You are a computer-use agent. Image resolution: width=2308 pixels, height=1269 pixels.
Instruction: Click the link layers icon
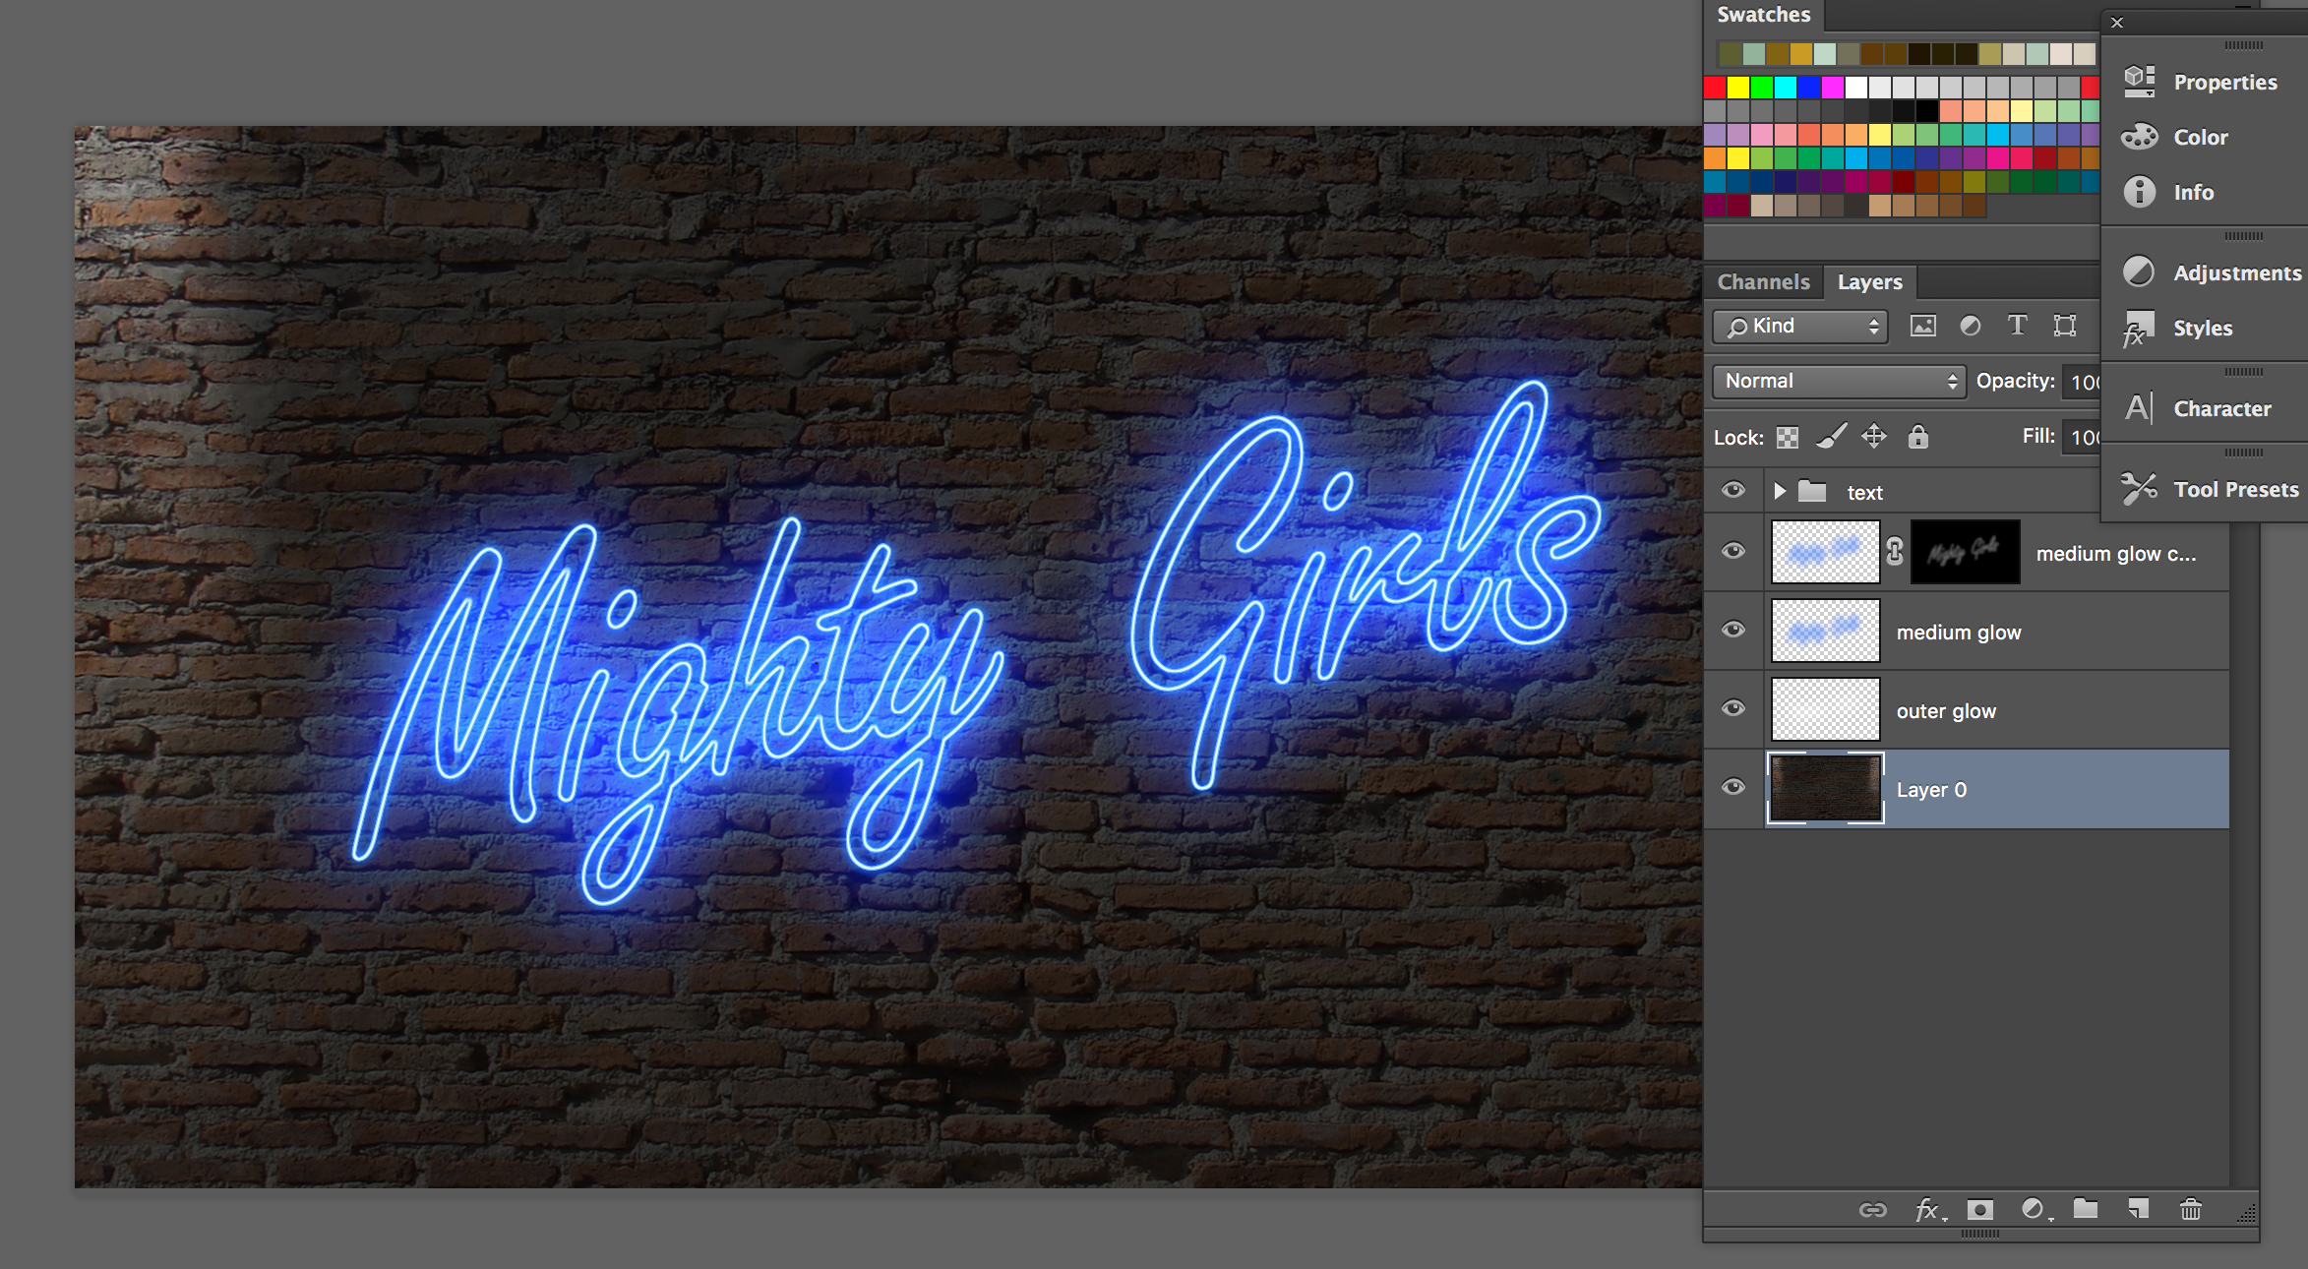click(1872, 1210)
